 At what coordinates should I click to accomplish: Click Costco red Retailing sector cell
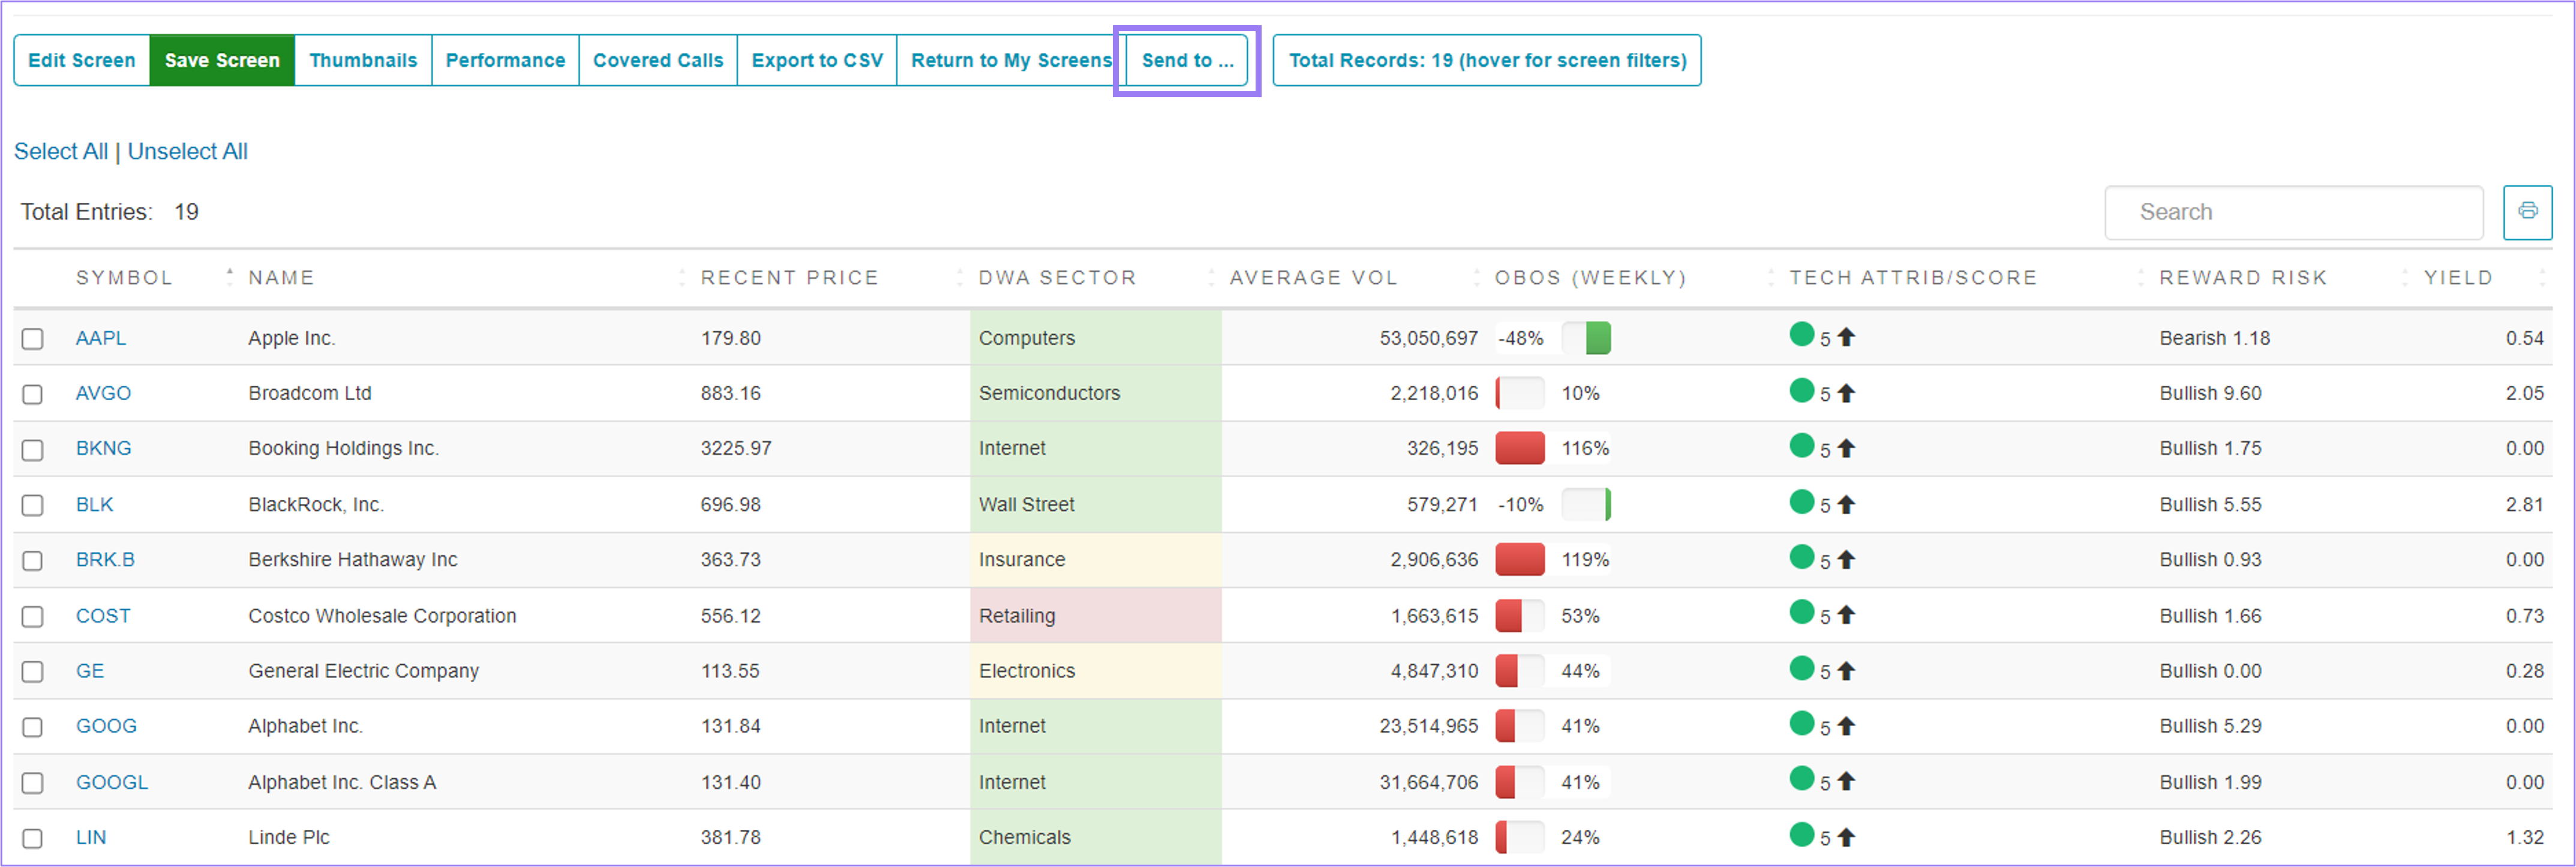1094,615
